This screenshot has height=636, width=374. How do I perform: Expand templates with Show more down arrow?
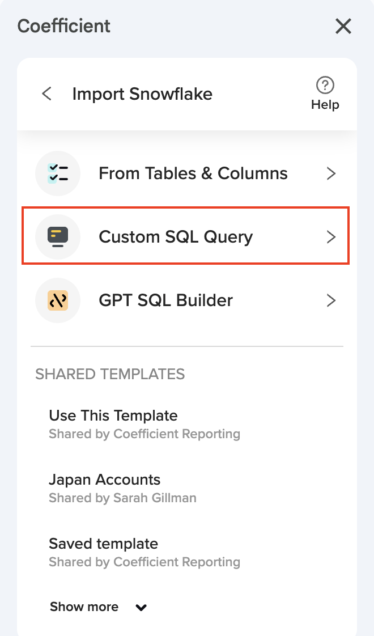coord(141,608)
